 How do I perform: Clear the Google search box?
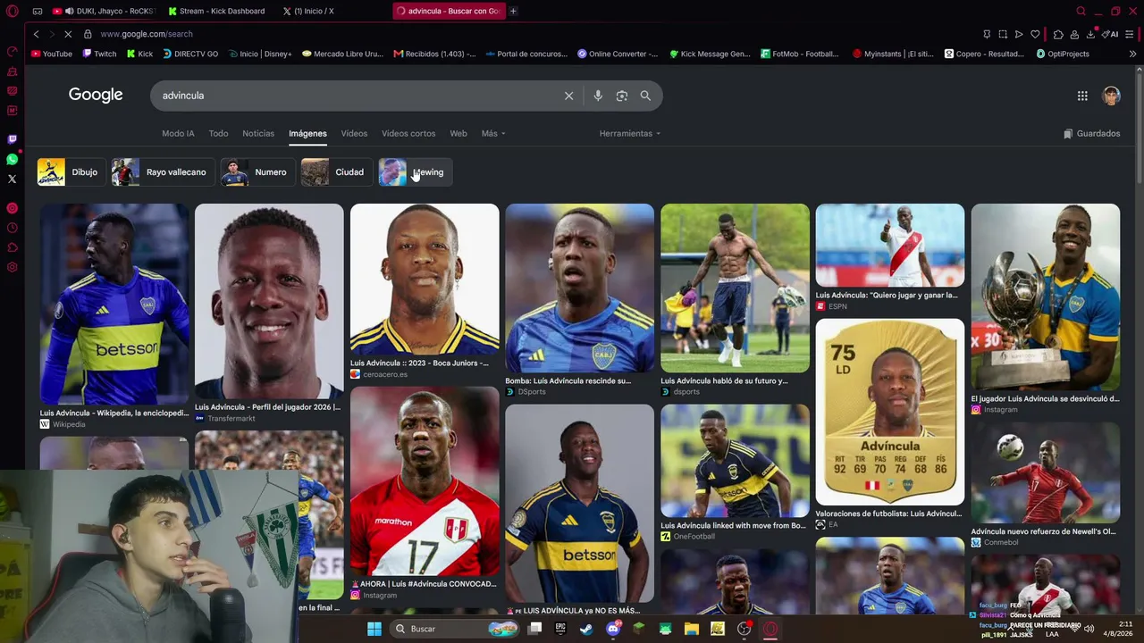tap(568, 96)
